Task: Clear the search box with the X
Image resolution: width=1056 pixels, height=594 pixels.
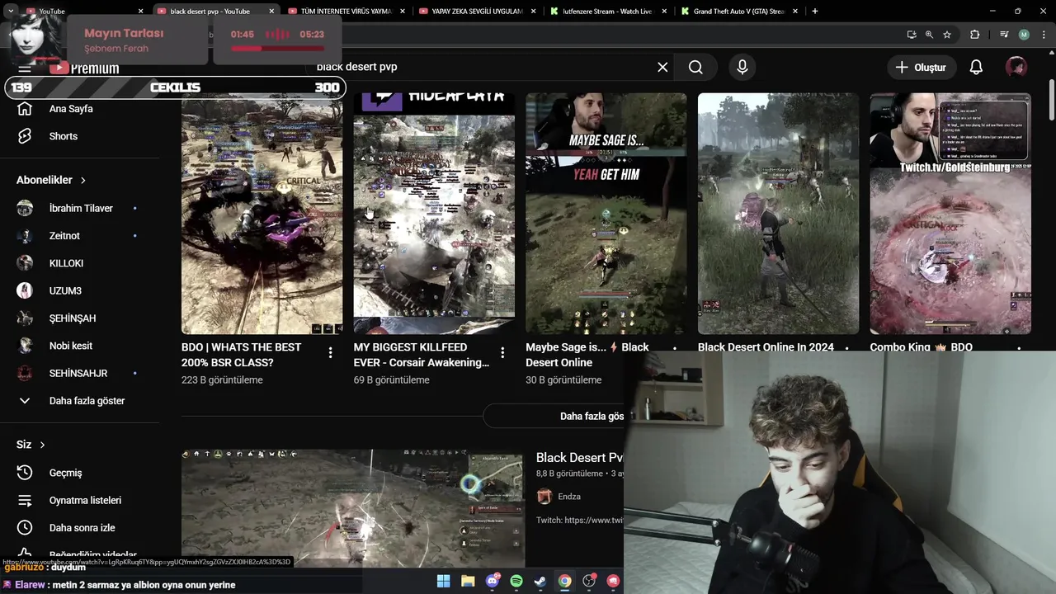Action: [662, 67]
